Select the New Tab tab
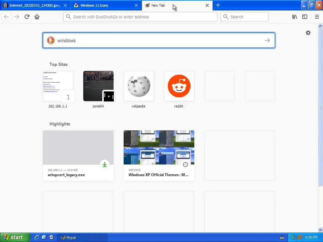323x242 pixels. coord(177,5)
